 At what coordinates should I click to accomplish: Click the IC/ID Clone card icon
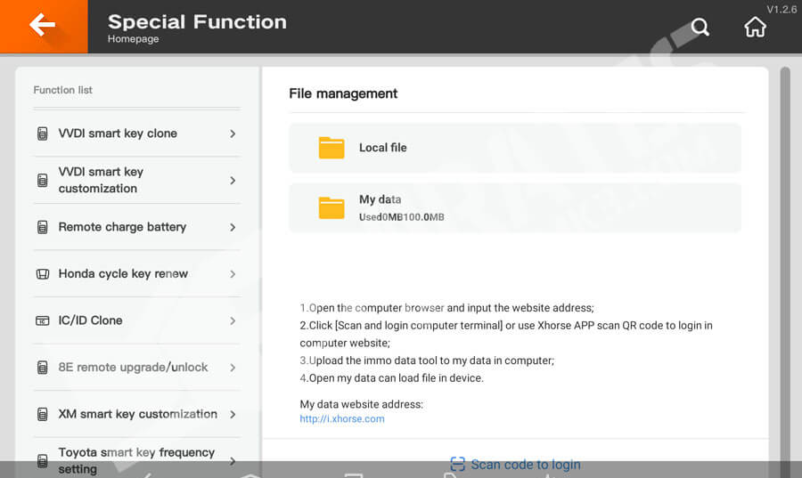pyautogui.click(x=42, y=320)
